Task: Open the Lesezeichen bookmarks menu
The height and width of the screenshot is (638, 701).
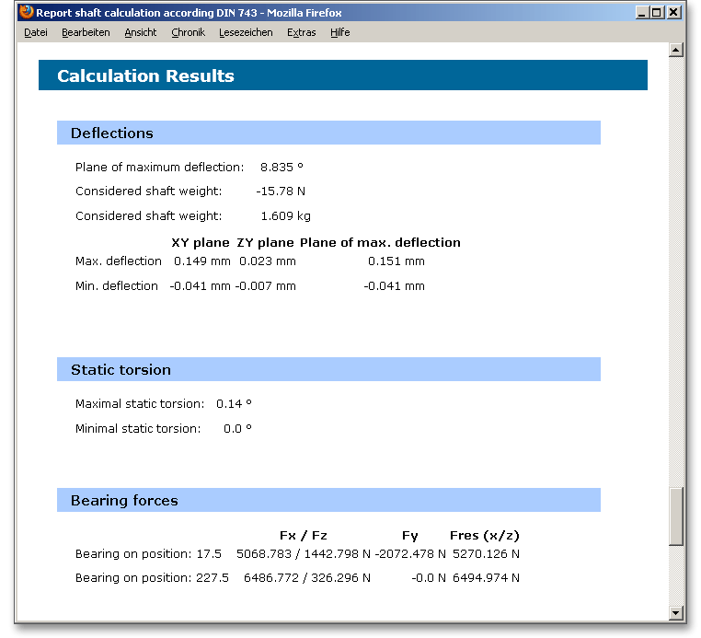Action: [246, 32]
